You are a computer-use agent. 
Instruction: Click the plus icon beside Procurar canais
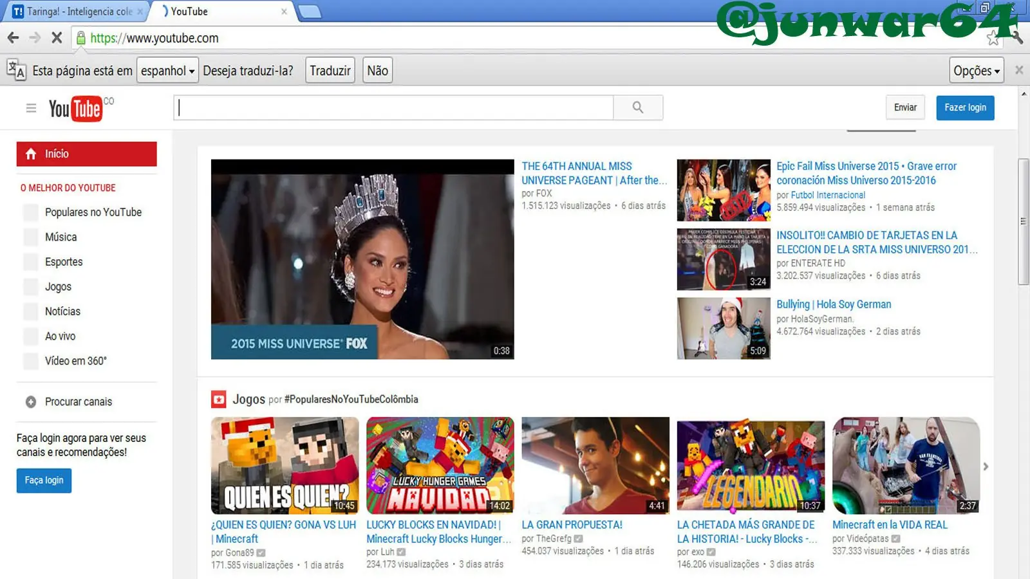31,402
